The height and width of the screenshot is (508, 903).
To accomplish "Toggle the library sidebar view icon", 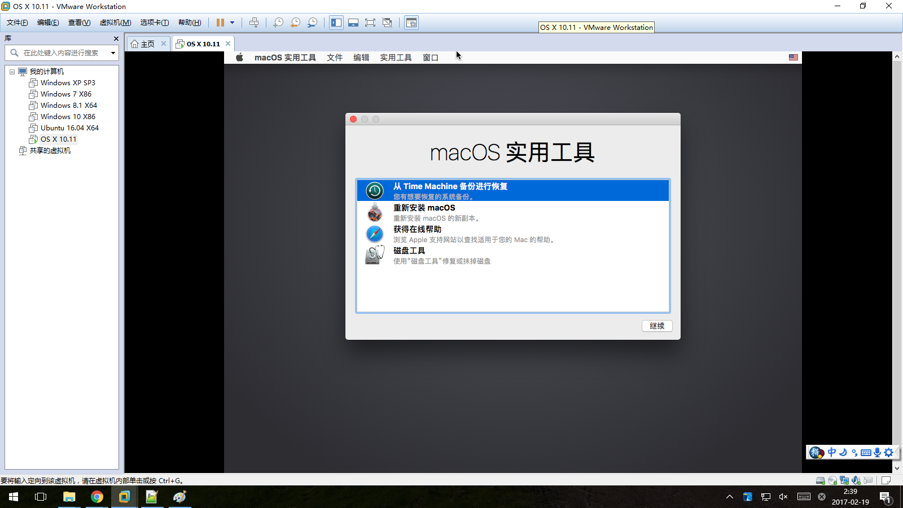I will click(336, 23).
